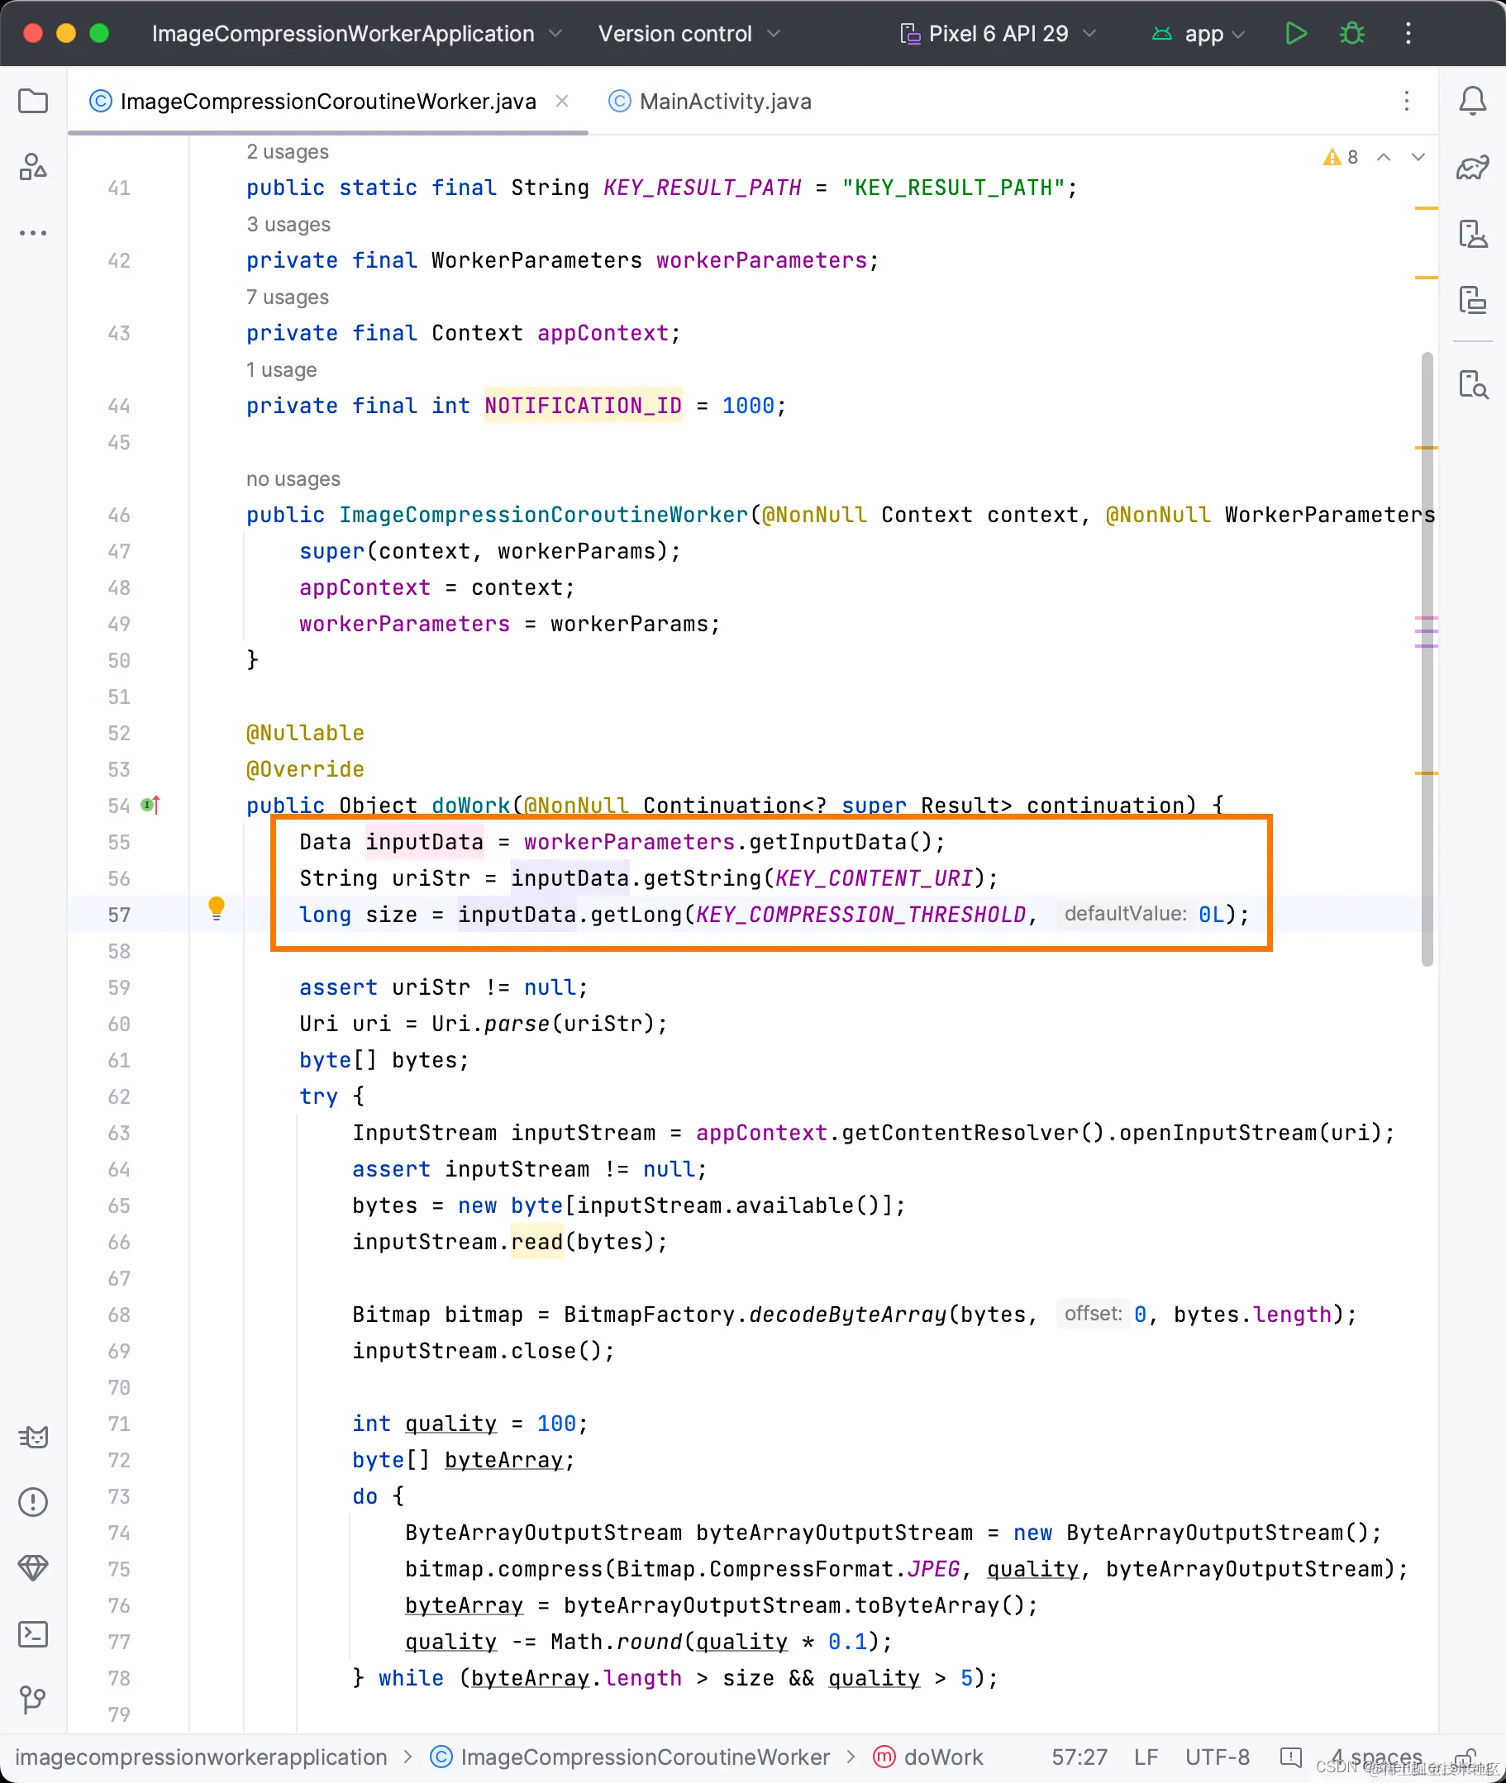This screenshot has width=1506, height=1783.
Task: Change the 4 spaces indent setting
Action: click(x=1376, y=1757)
